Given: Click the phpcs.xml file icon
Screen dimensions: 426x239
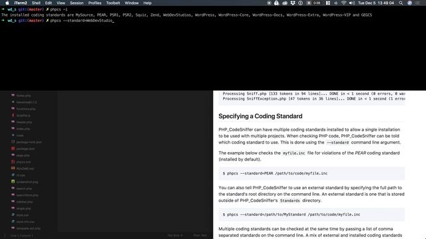Looking at the screenshot, I should pos(13,162).
